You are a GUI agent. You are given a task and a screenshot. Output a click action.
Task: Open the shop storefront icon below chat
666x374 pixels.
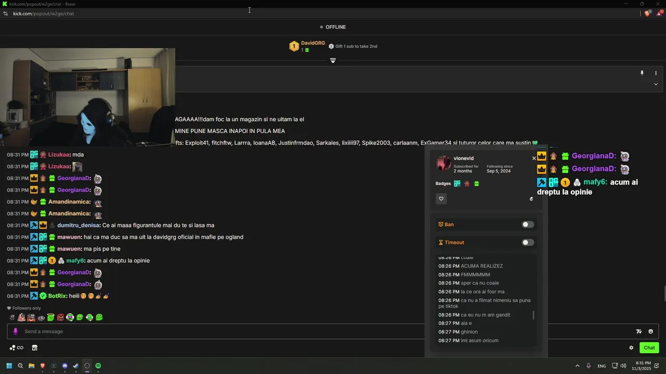click(35, 348)
